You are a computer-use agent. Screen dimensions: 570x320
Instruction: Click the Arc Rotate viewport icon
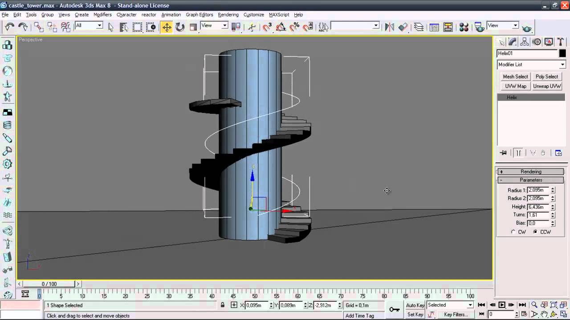554,314
